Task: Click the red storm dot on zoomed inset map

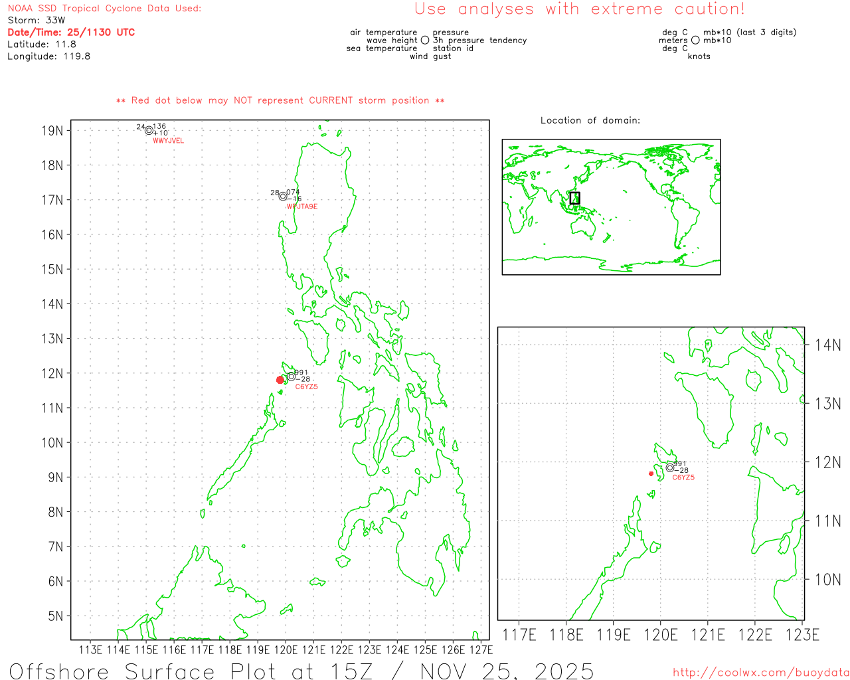Action: point(651,473)
